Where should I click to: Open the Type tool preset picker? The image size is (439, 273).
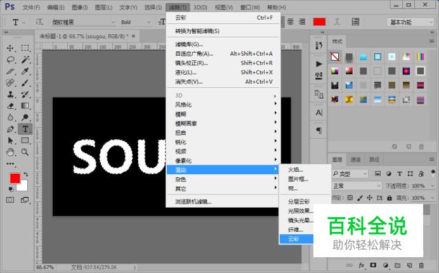click(18, 22)
